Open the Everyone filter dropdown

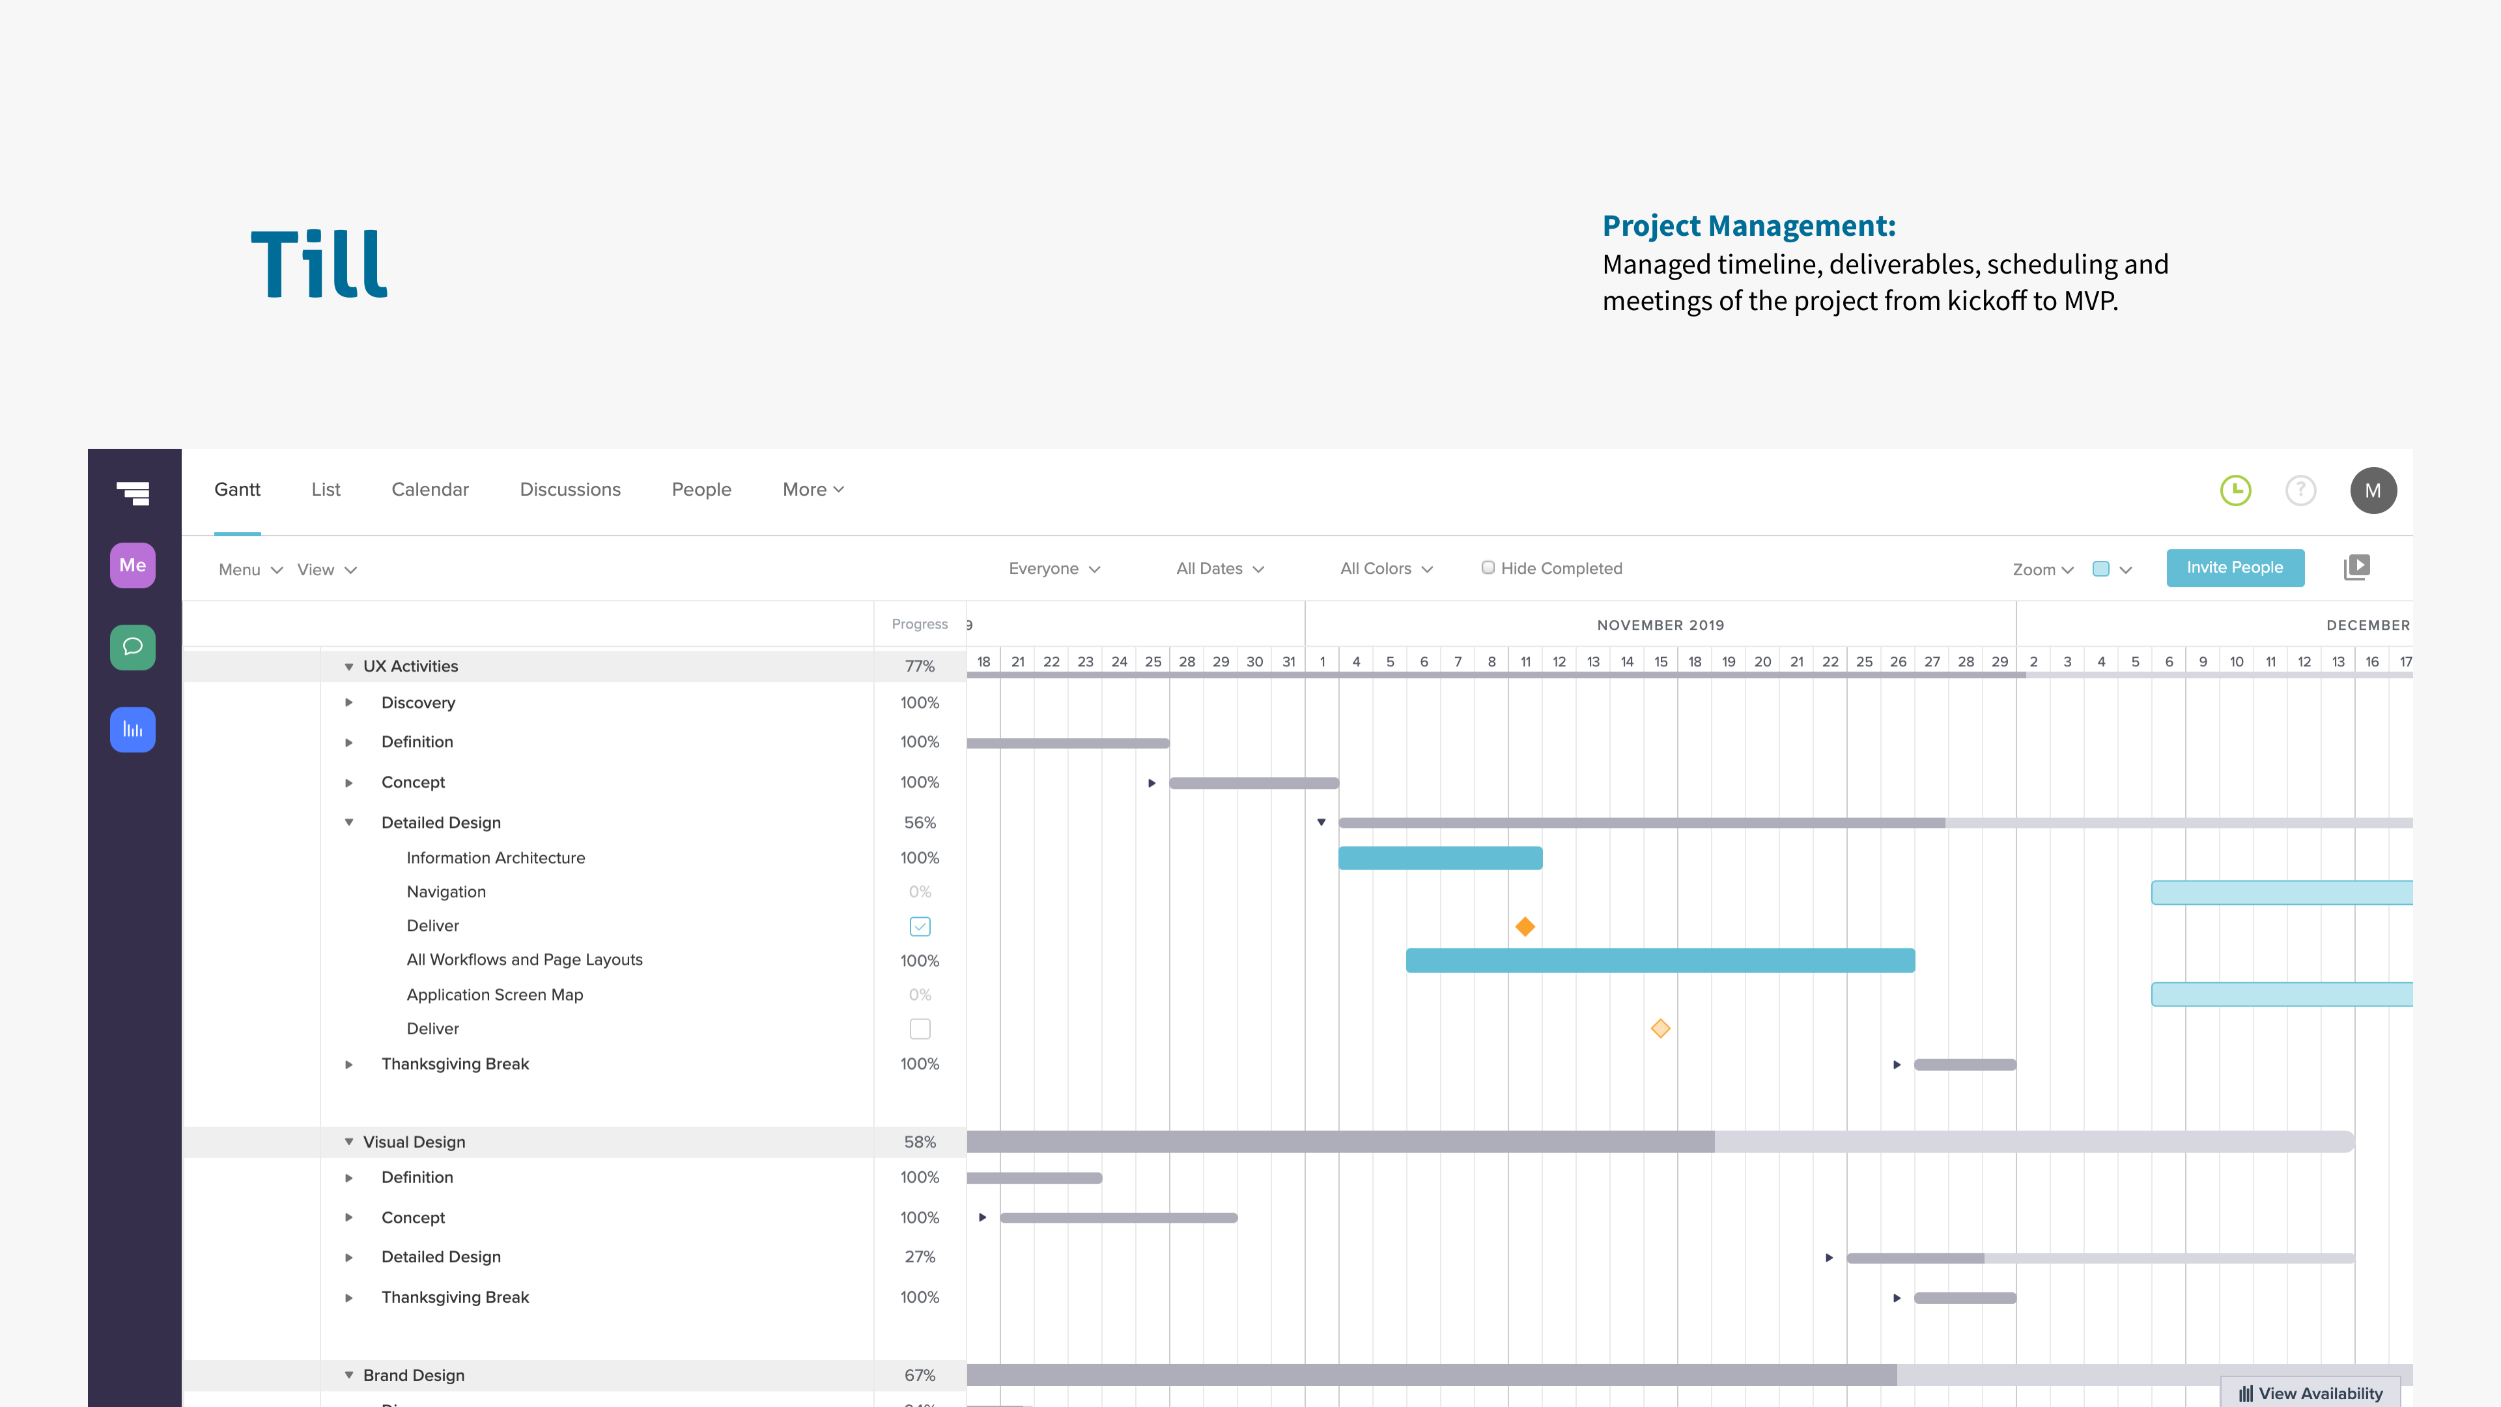click(1054, 568)
